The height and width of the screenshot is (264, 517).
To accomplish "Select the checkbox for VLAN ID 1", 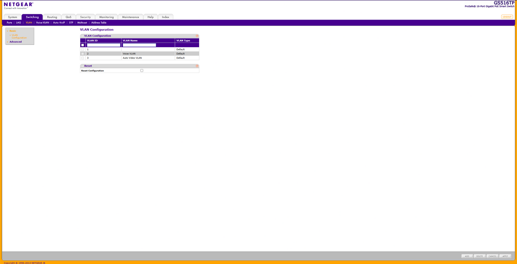I will (82, 49).
